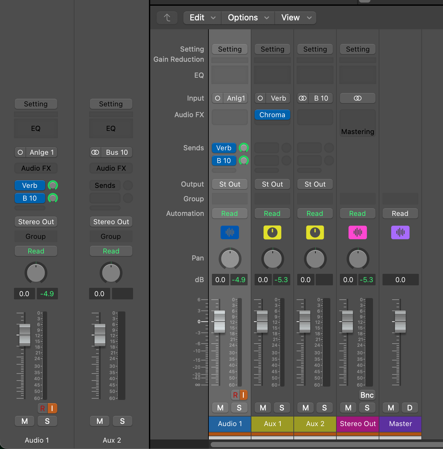Solo the Aux 2 strip in the inspector
Screen dimensions: 443x449
123,421
